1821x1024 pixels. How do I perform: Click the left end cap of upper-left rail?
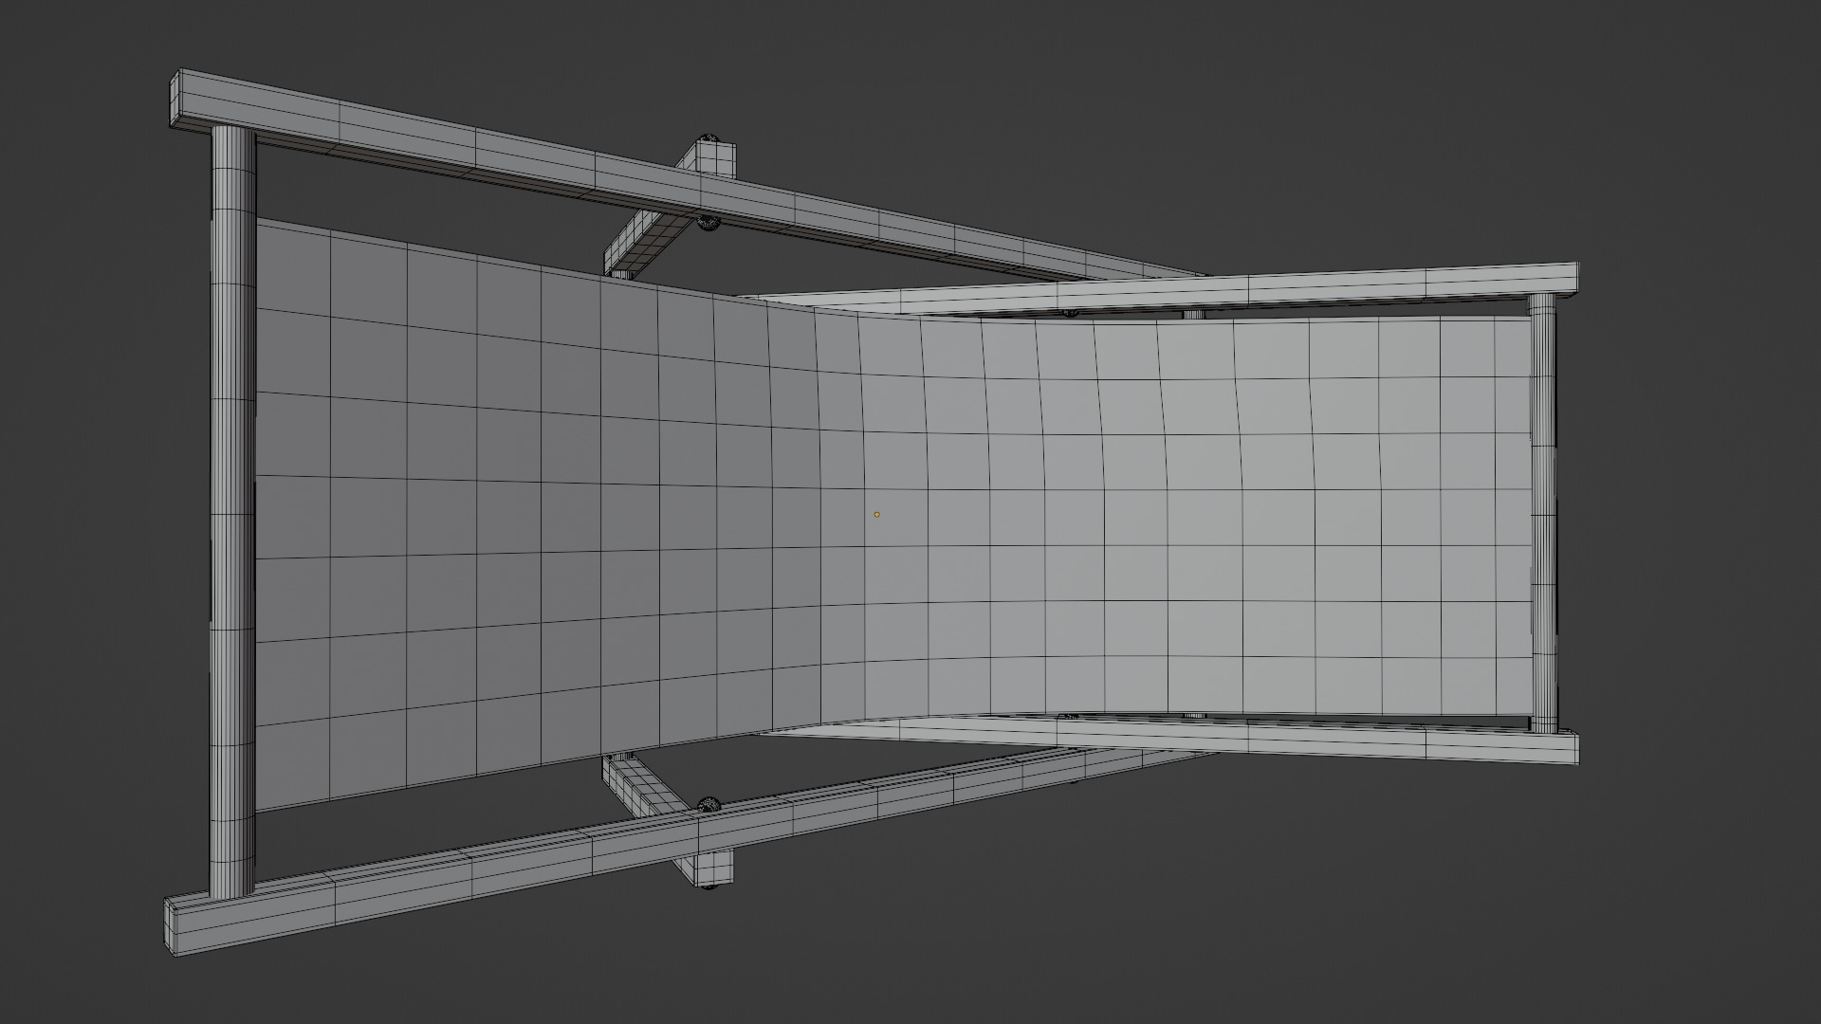click(175, 101)
